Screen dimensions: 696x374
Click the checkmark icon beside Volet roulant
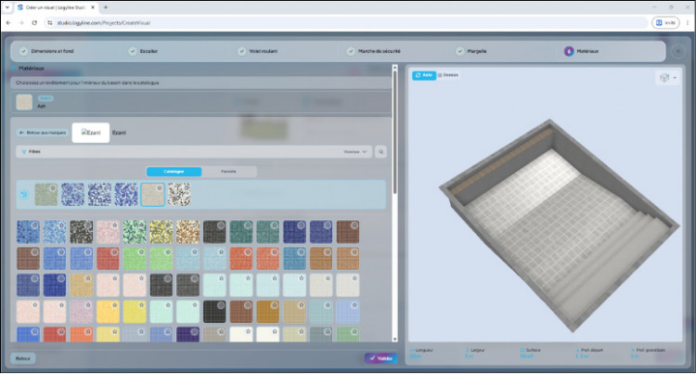tap(241, 51)
